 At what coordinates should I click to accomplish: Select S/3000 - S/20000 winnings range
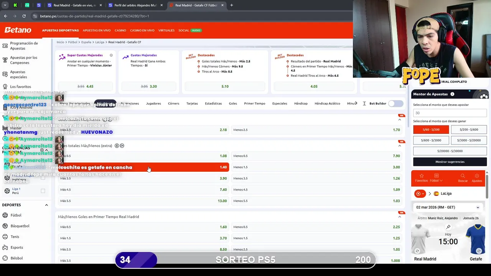[x=469, y=140]
